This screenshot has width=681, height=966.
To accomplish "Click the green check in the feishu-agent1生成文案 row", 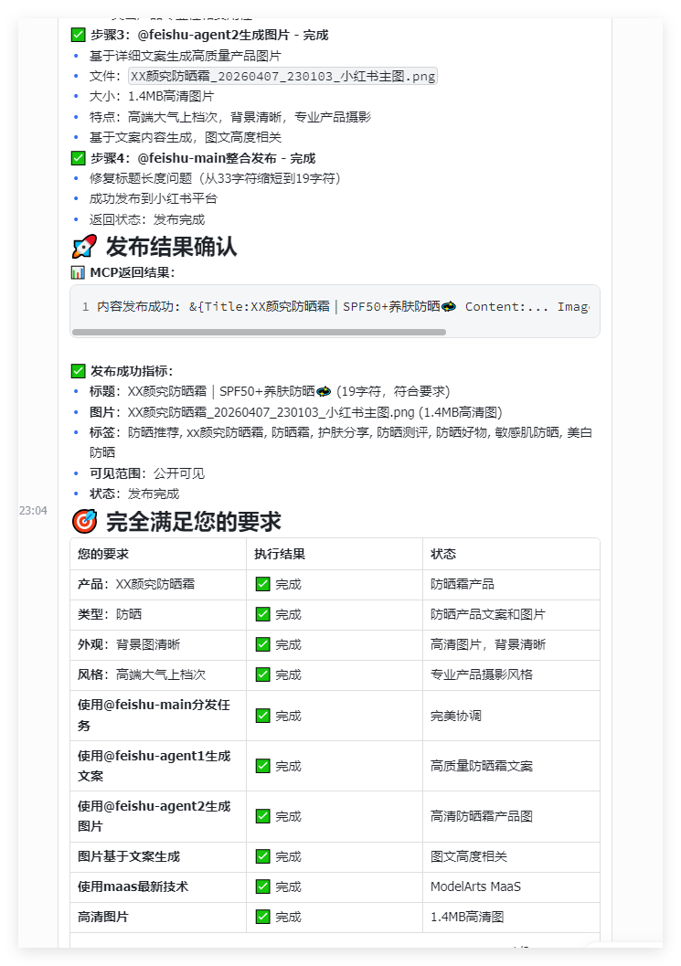I will coord(263,766).
